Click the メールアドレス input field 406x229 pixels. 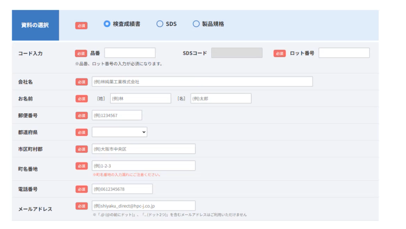[x=143, y=206]
